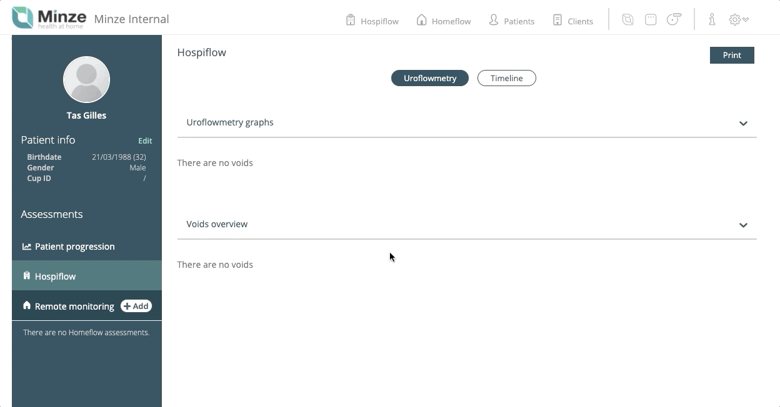This screenshot has height=407, width=780.
Task: Switch to Uroflowmetry view
Action: pos(430,78)
